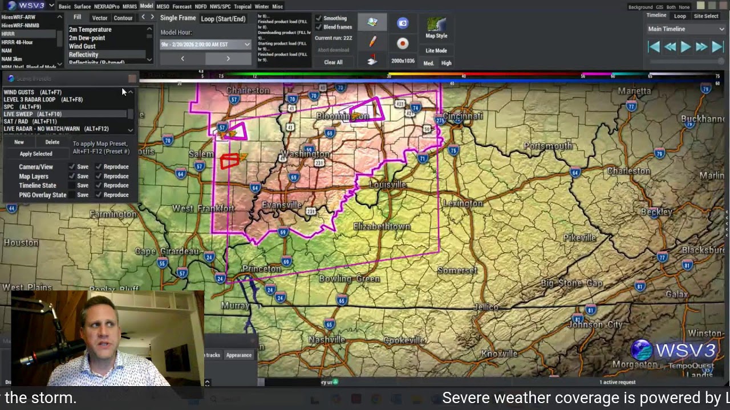Jump to first frame in timeline

(x=654, y=47)
